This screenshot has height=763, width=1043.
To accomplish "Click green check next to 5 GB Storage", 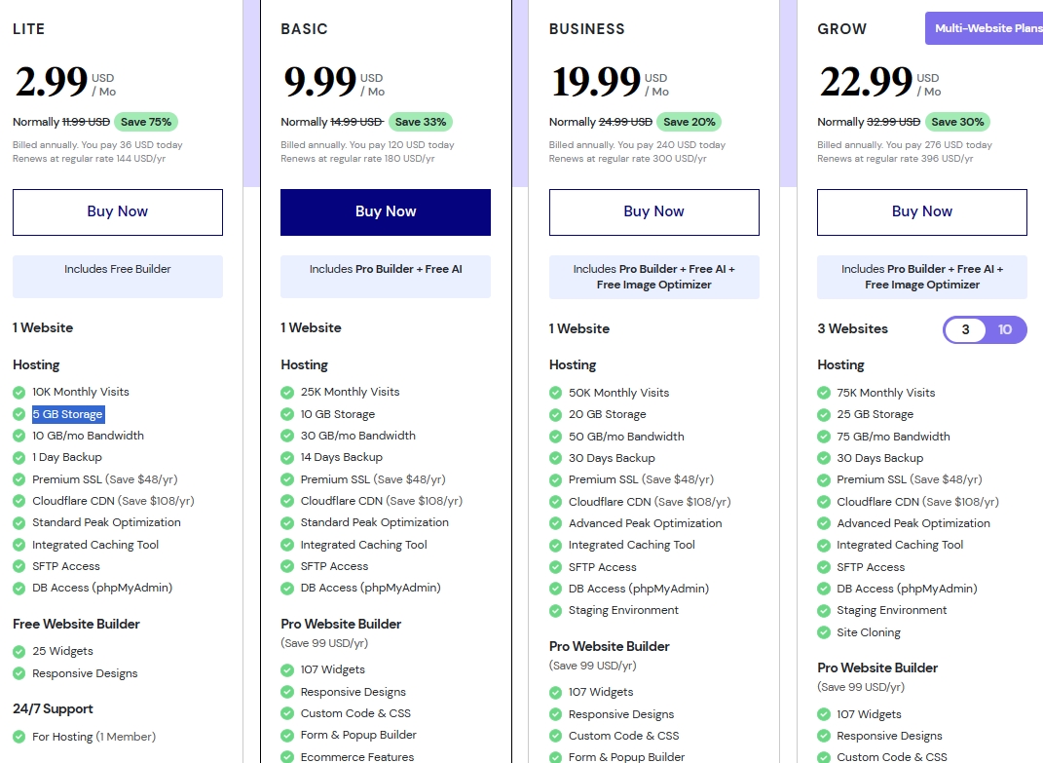I will 19,414.
